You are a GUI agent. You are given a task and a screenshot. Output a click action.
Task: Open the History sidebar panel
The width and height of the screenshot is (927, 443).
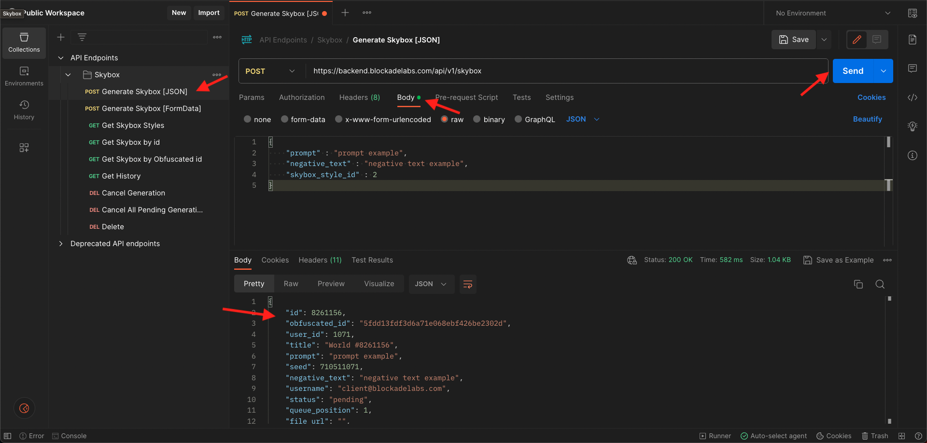coord(24,110)
